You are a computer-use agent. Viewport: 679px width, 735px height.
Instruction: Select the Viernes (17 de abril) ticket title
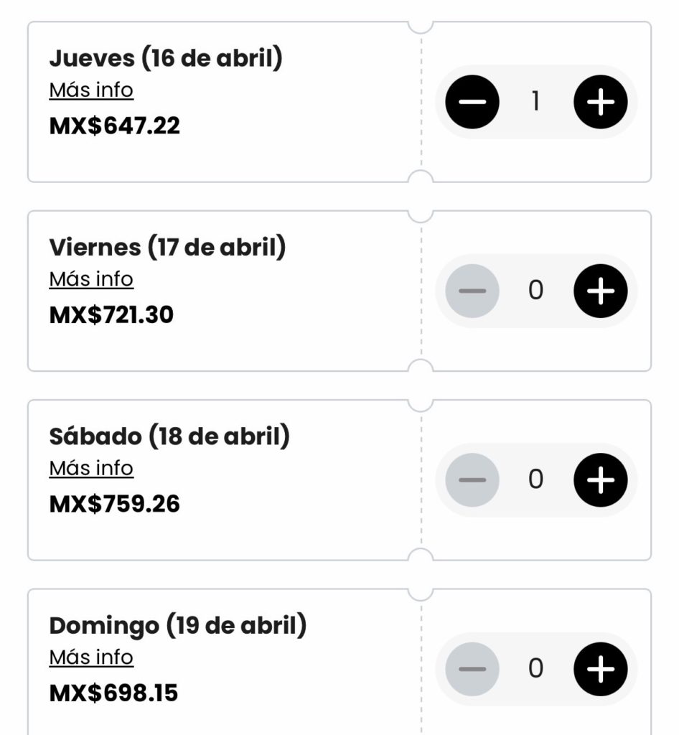(167, 248)
